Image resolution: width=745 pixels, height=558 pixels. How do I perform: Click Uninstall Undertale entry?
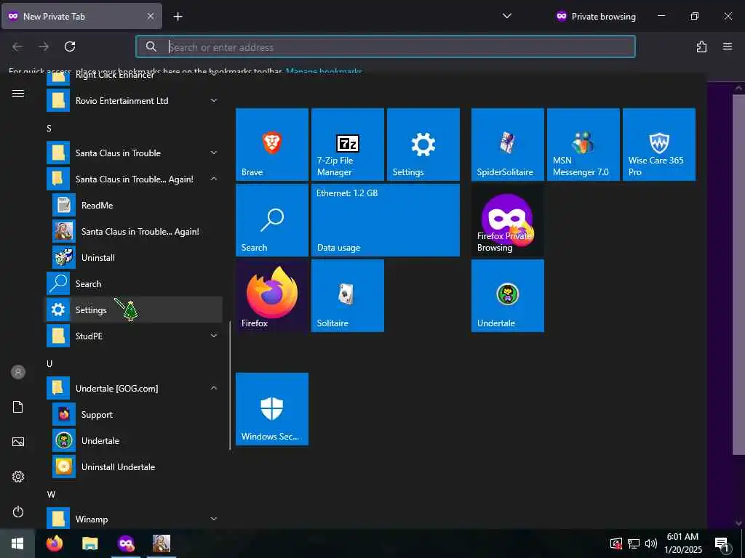click(x=134, y=467)
